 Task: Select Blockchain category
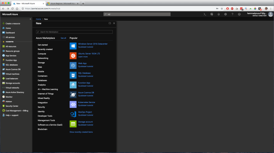43,129
